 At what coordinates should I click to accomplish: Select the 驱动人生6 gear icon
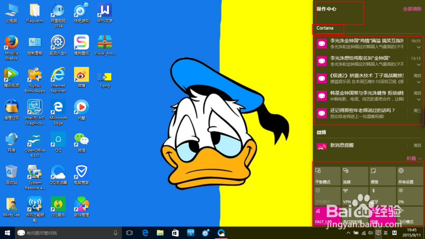58,46
